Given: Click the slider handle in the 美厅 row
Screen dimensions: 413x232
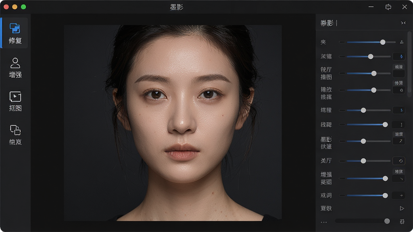Looking at the screenshot, I should coord(363,161).
